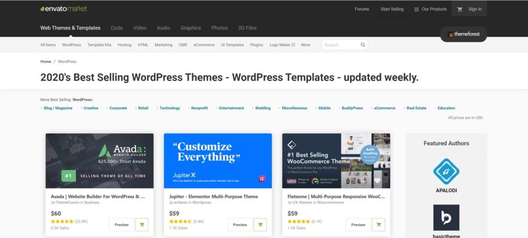Open the eCommerce best-selling category link
The image size is (528, 238).
point(385,108)
